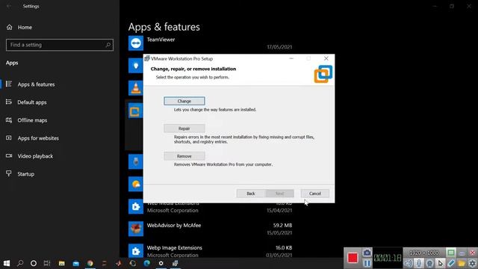Viewport: 478px width, 269px height.
Task: Focus the 'Find a setting' search box
Action: 60,45
